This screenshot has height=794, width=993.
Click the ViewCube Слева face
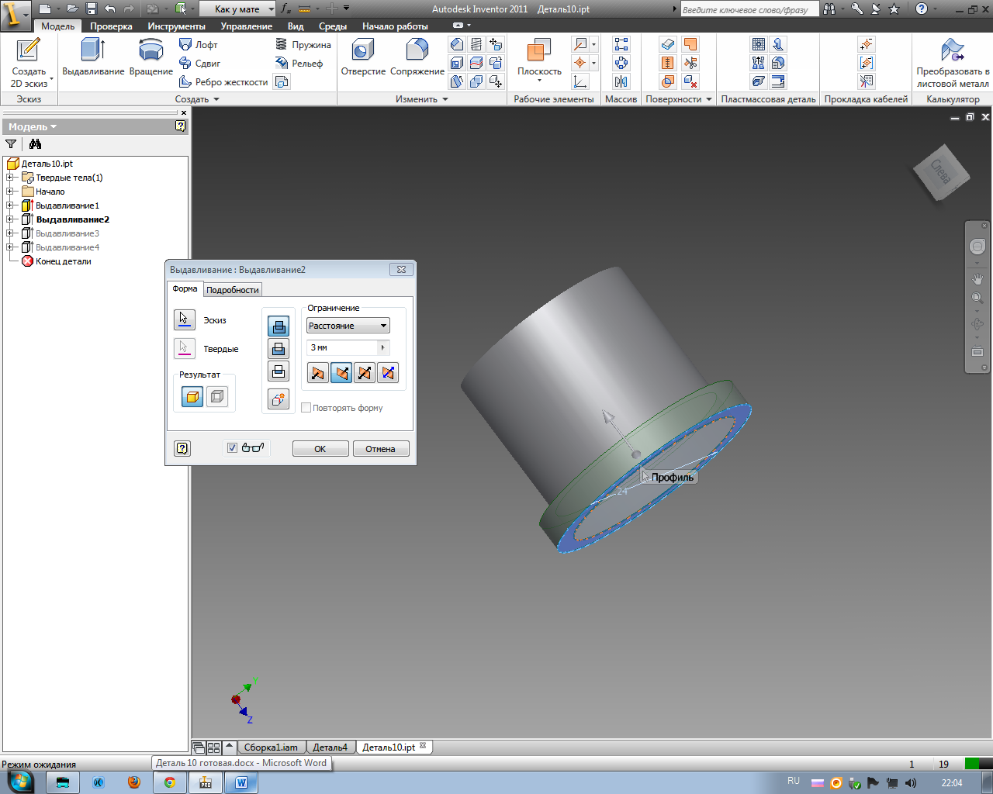pyautogui.click(x=941, y=172)
